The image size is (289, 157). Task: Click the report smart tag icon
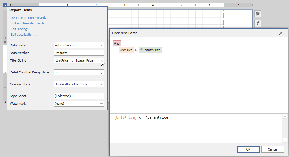coord(5,5)
